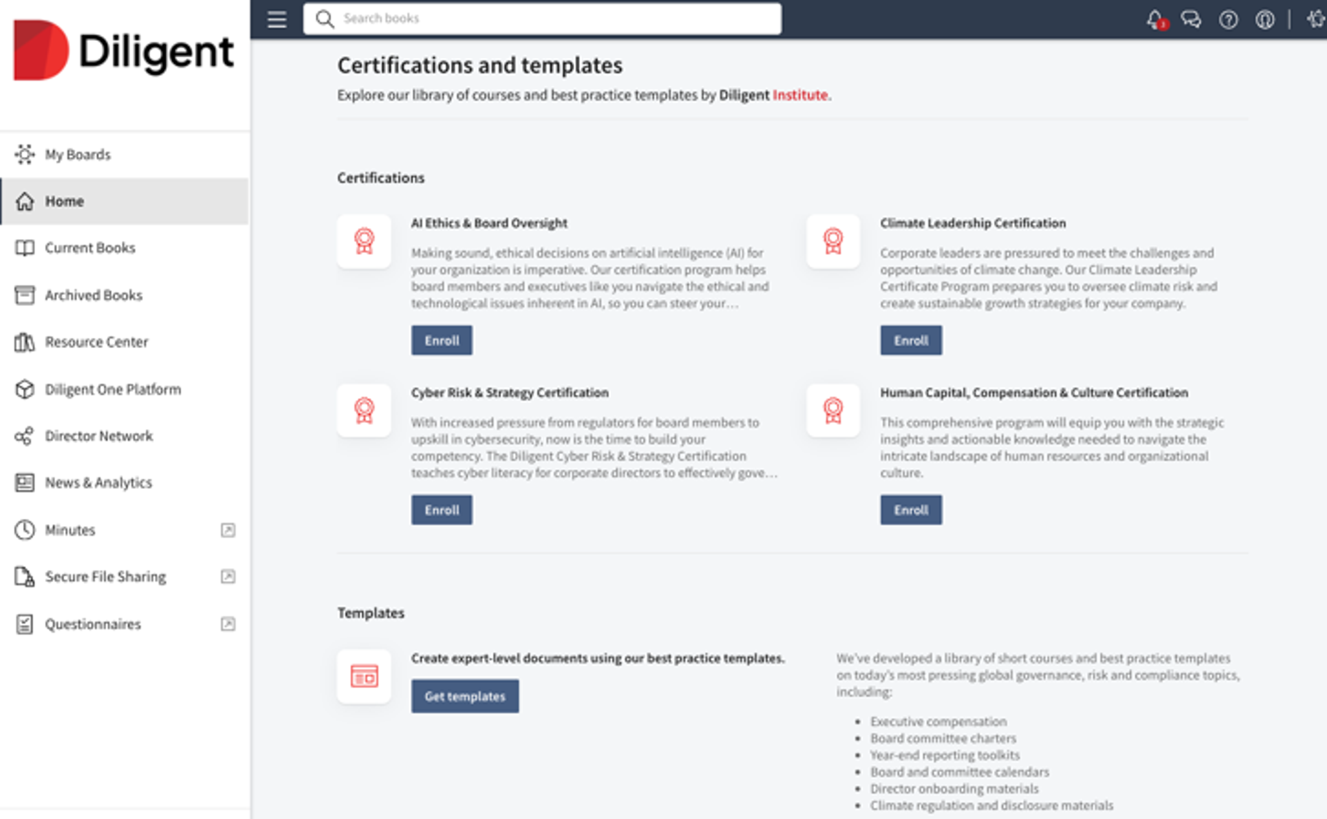Click the AI Ethics certification badge icon
Screen dimensions: 1327x819
click(x=364, y=241)
